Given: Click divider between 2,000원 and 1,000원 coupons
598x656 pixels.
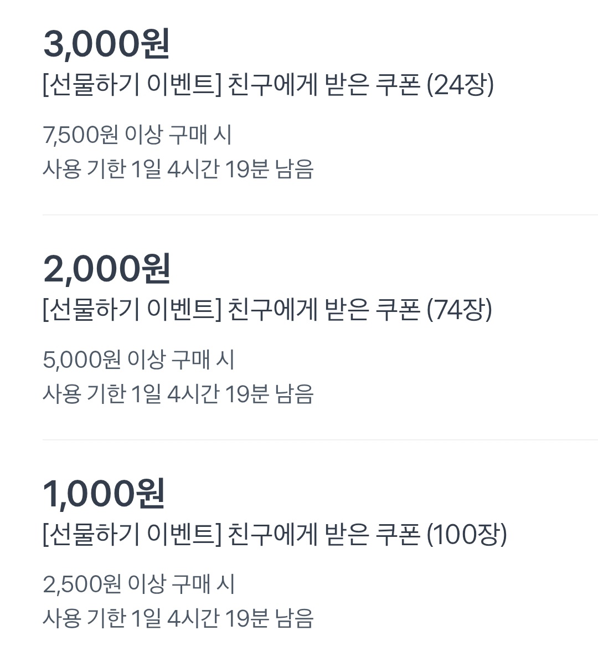Looking at the screenshot, I should (x=320, y=440).
